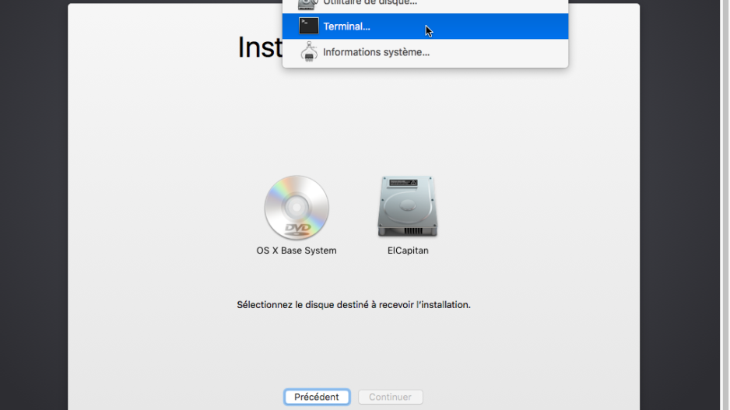Click the Informations système chip icon
The width and height of the screenshot is (730, 410).
pyautogui.click(x=309, y=51)
